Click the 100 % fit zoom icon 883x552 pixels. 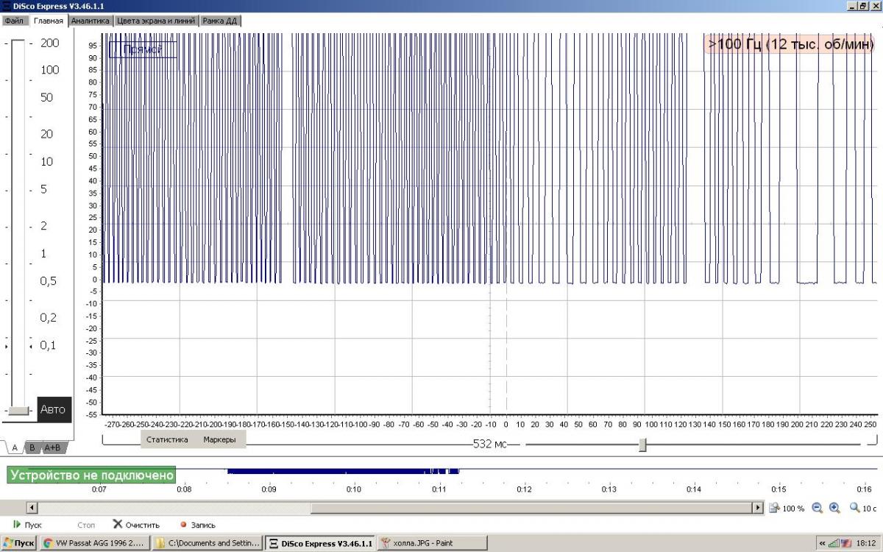click(x=774, y=508)
